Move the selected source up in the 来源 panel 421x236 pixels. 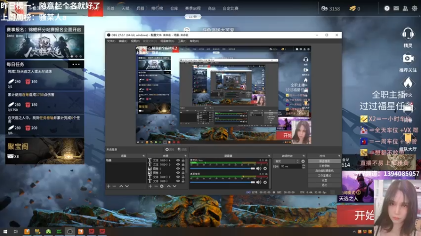(x=168, y=186)
